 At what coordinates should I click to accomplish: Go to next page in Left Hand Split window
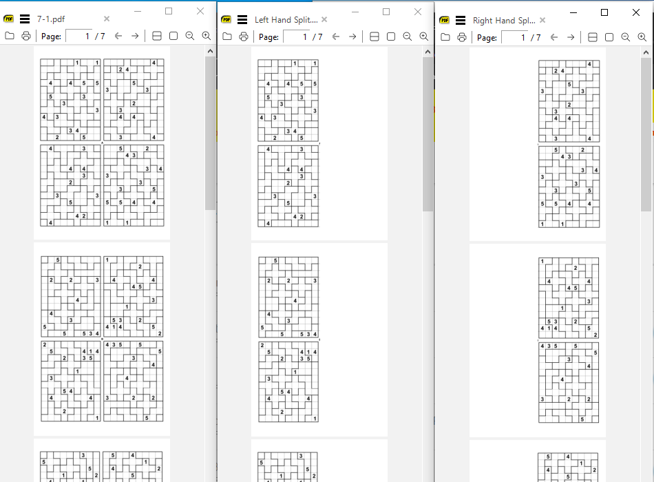(352, 36)
